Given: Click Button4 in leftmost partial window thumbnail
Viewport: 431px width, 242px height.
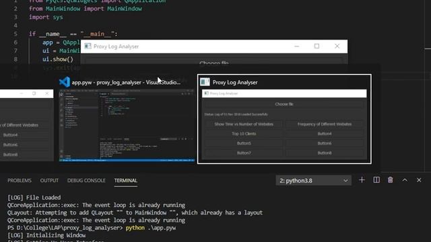Looking at the screenshot, I should [11, 135].
